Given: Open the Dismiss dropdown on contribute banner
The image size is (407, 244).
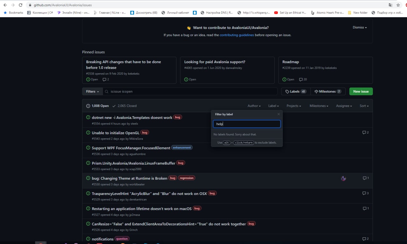Looking at the screenshot, I should pos(360,27).
